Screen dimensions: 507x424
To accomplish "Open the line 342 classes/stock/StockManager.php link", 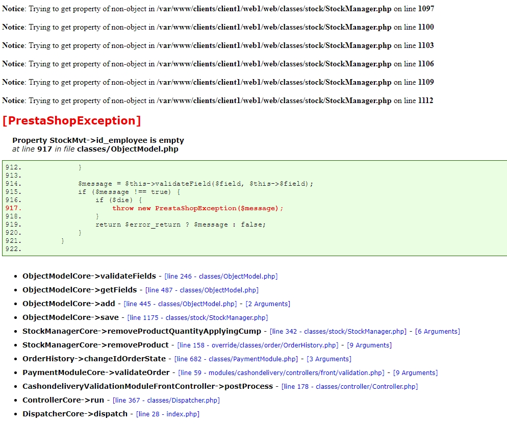I will click(x=338, y=332).
